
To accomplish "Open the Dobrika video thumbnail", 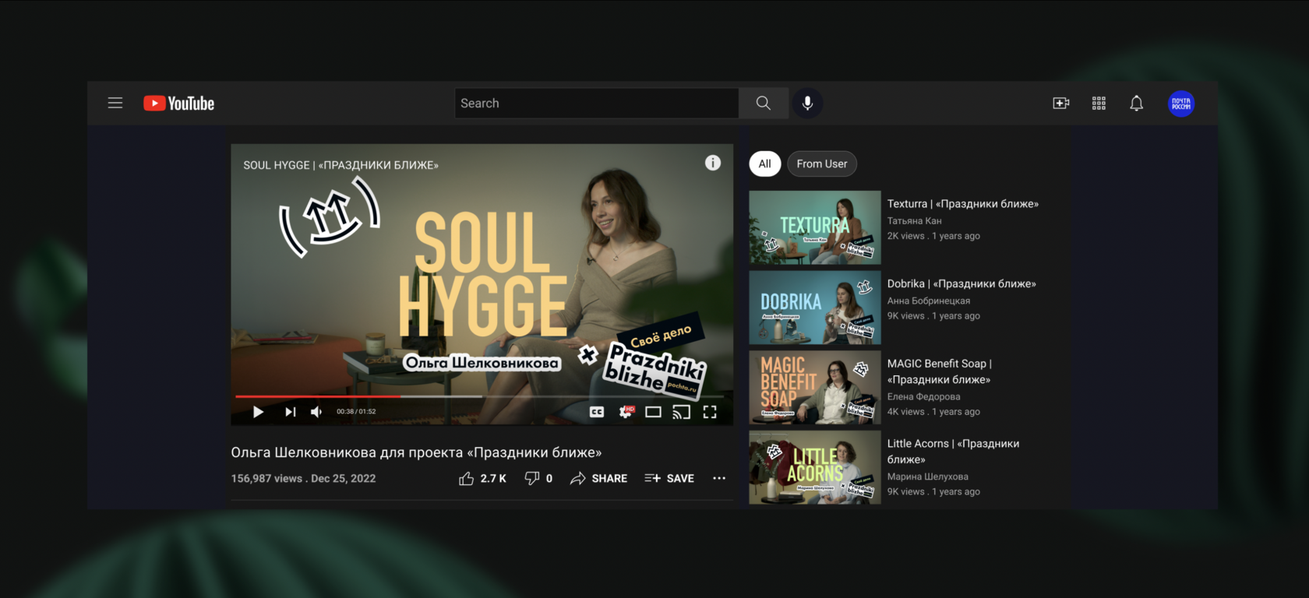I will coord(815,308).
